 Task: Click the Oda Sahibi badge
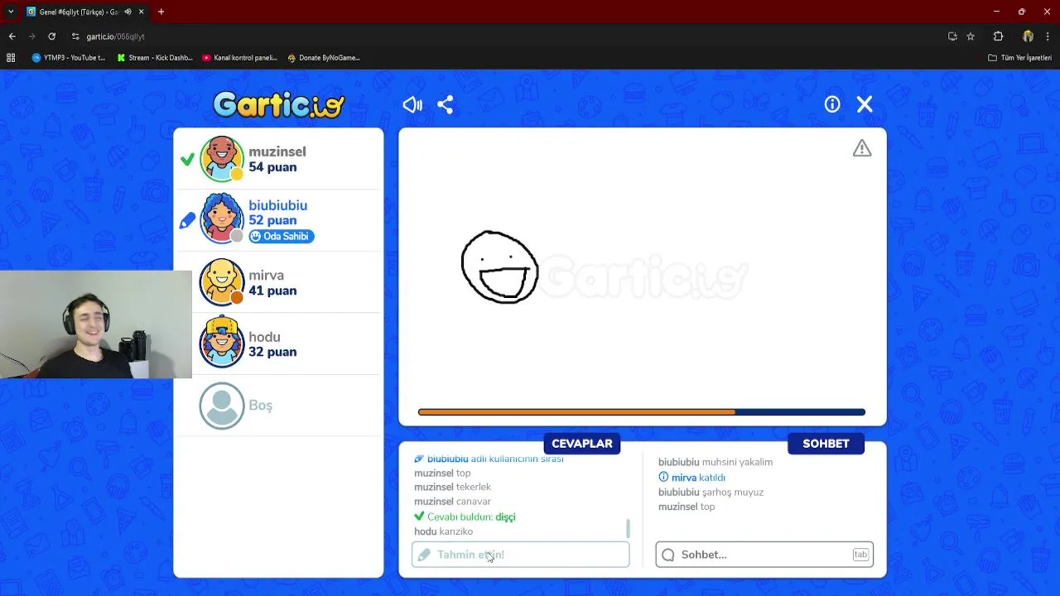pyautogui.click(x=281, y=237)
